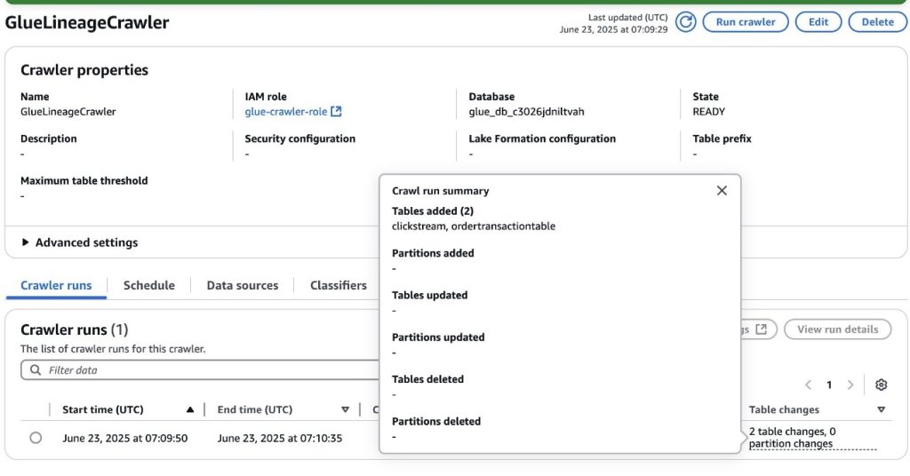Viewport: 910px width, 476px height.
Task: Open glue-crawler-role IAM link
Action: [x=286, y=111]
